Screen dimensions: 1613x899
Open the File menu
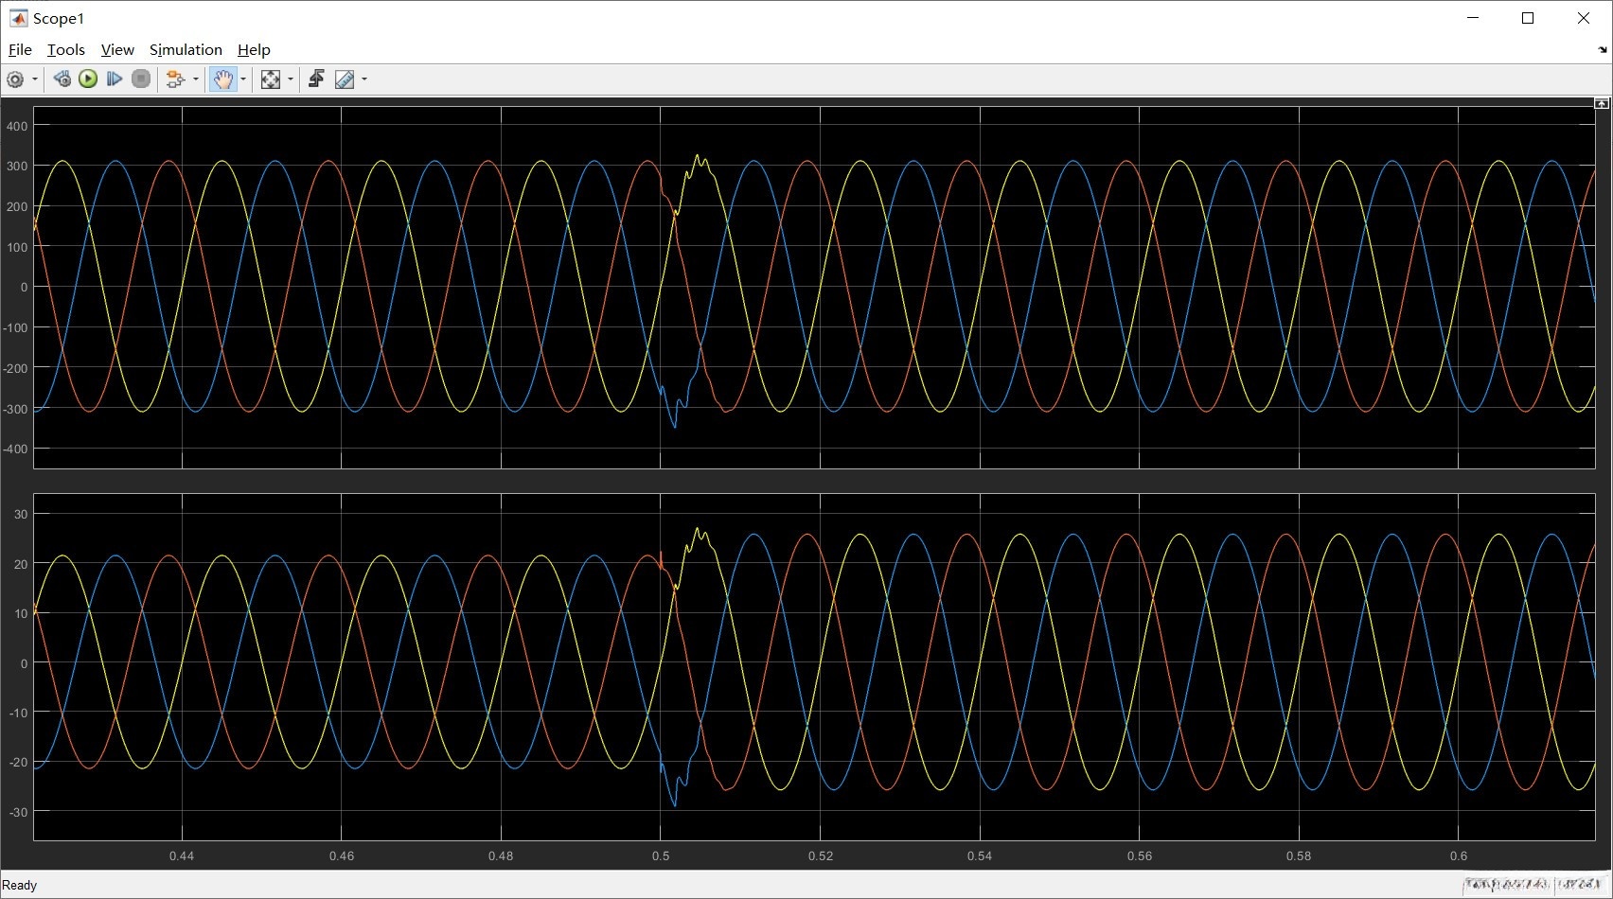point(20,50)
